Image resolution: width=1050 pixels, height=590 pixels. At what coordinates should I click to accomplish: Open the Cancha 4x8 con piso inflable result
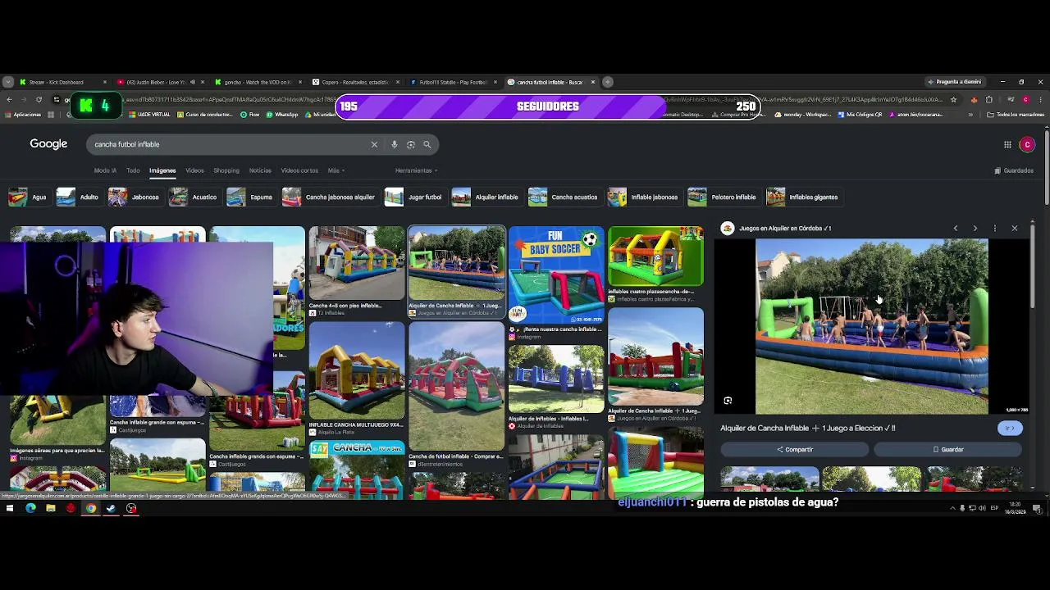click(357, 264)
